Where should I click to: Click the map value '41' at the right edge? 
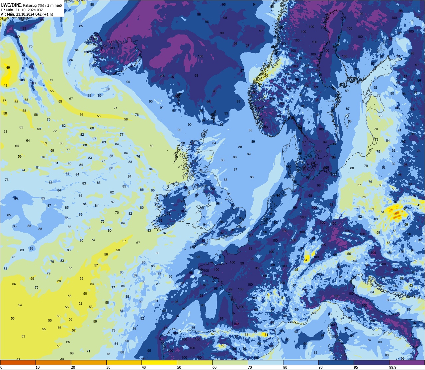(419, 205)
